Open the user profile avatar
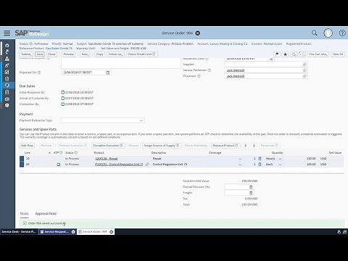348x261 pixels. click(x=328, y=33)
